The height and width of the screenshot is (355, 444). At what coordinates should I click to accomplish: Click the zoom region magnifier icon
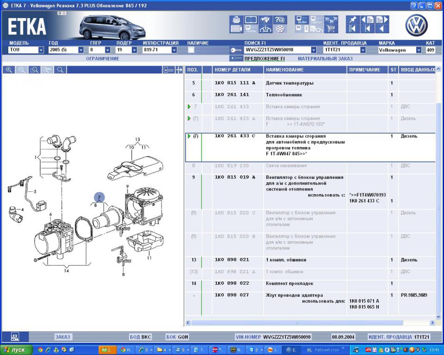(34, 70)
